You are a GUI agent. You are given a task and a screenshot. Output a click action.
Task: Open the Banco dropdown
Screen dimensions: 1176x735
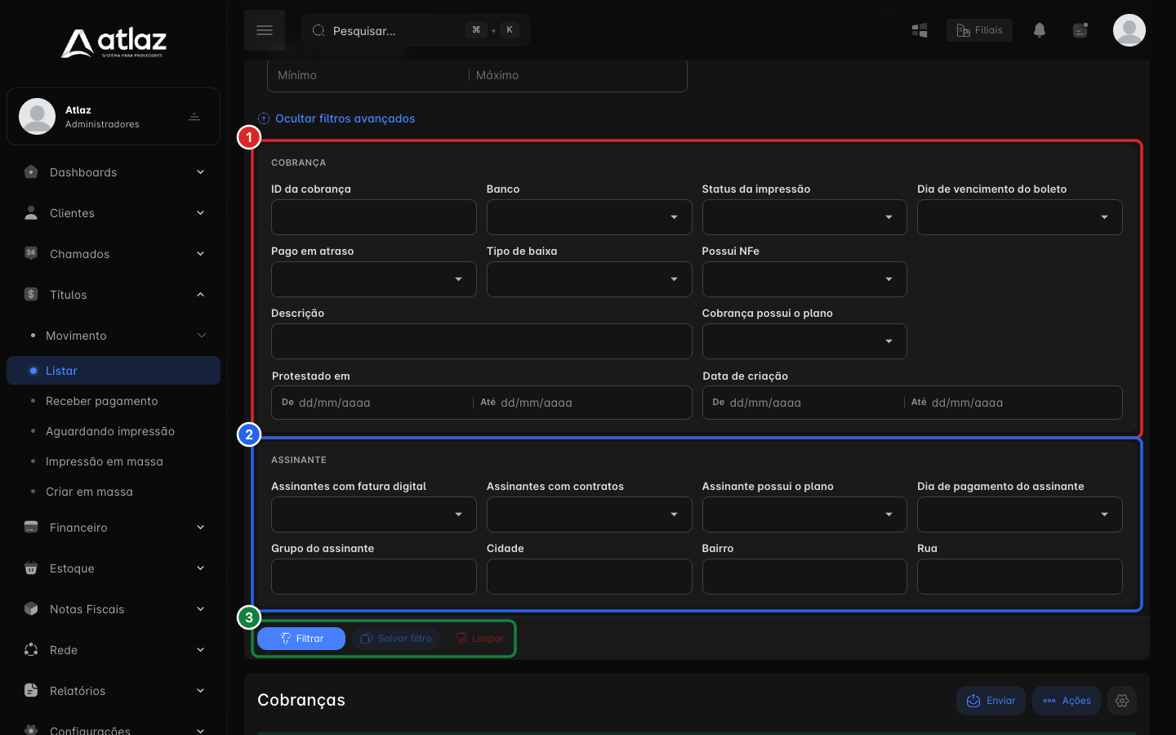pos(589,217)
